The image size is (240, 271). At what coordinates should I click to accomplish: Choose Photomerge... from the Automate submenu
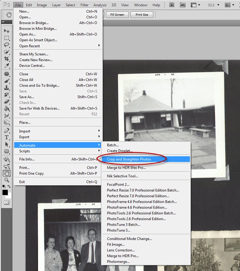click(146, 262)
